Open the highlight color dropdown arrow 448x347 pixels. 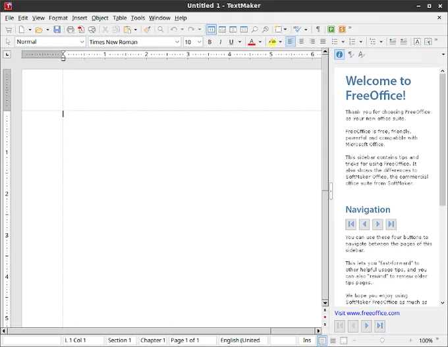[280, 42]
